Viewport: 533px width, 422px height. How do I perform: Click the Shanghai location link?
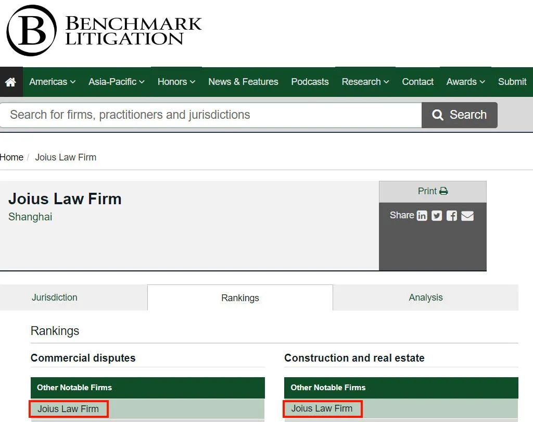pyautogui.click(x=30, y=217)
